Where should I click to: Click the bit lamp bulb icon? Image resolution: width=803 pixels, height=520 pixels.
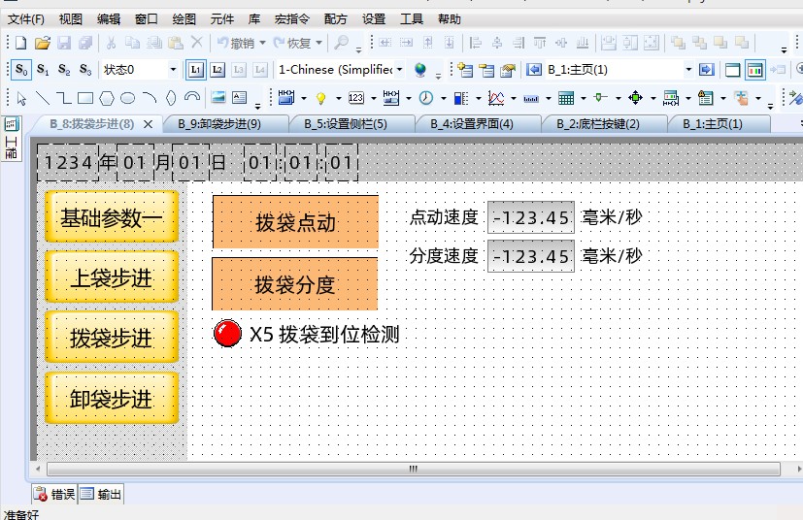321,98
